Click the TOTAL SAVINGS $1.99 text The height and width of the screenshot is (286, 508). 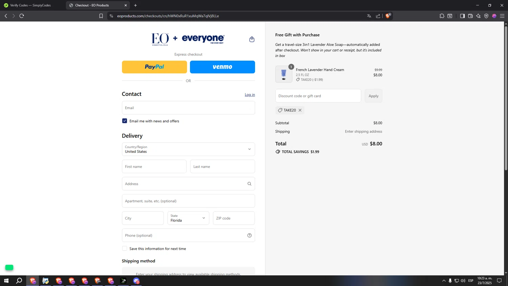click(x=300, y=152)
